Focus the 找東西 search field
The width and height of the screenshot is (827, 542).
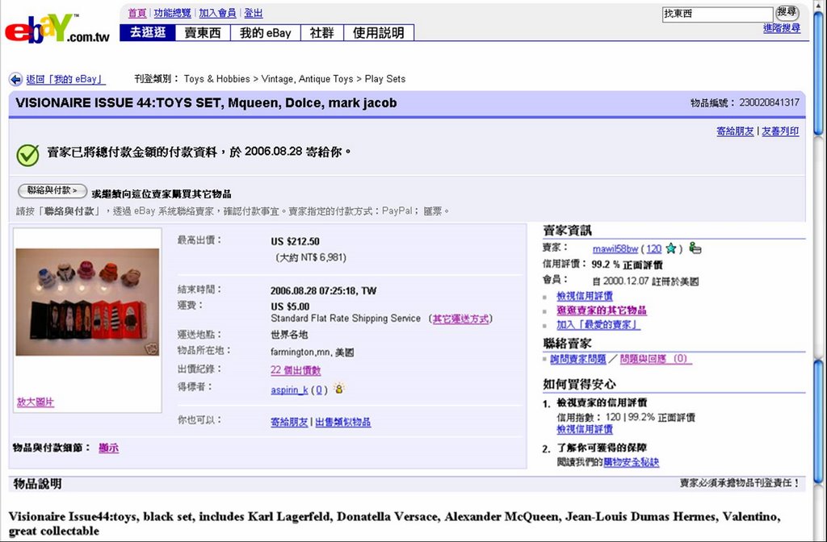click(x=717, y=15)
